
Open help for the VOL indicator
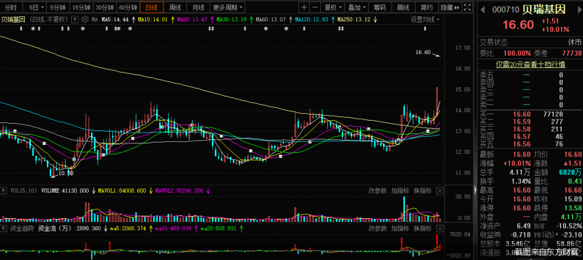pos(4,191)
